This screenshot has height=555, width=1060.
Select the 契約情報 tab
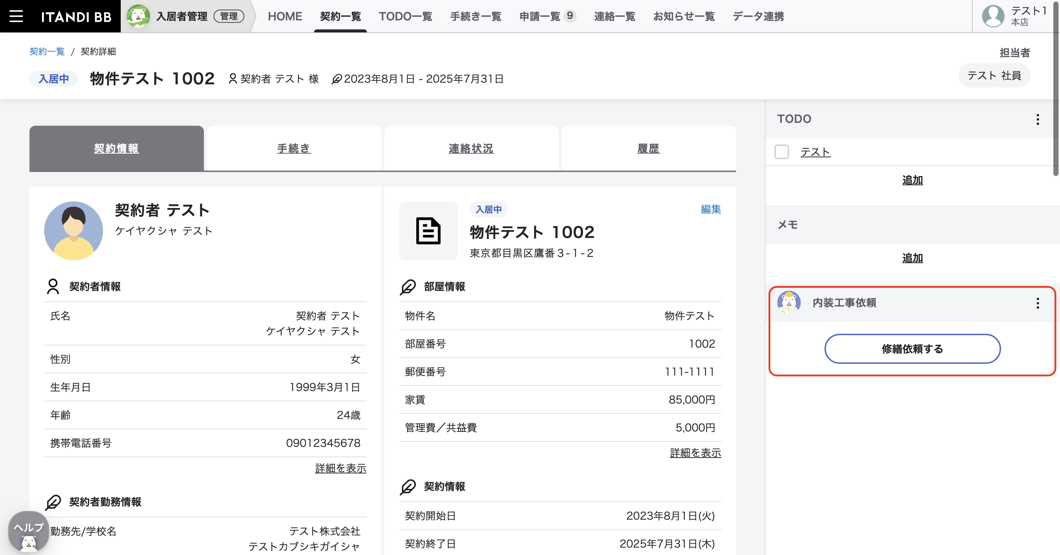click(x=116, y=148)
